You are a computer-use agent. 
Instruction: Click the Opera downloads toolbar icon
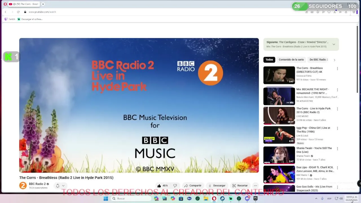(334, 12)
